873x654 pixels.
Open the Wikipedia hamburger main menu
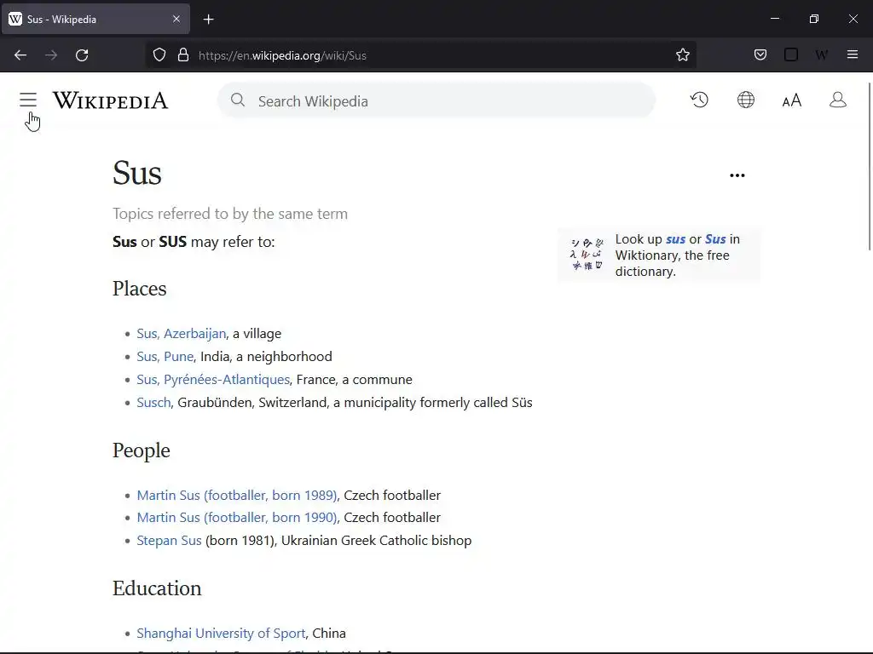click(28, 100)
